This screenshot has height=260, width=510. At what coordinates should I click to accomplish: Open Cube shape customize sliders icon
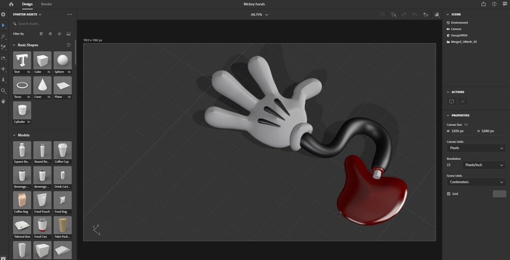(x=49, y=72)
